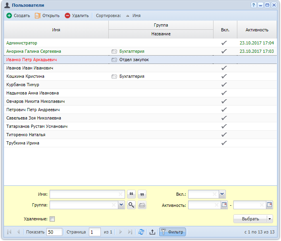Select user Татарханов Рустам Усманович

pos(37,126)
